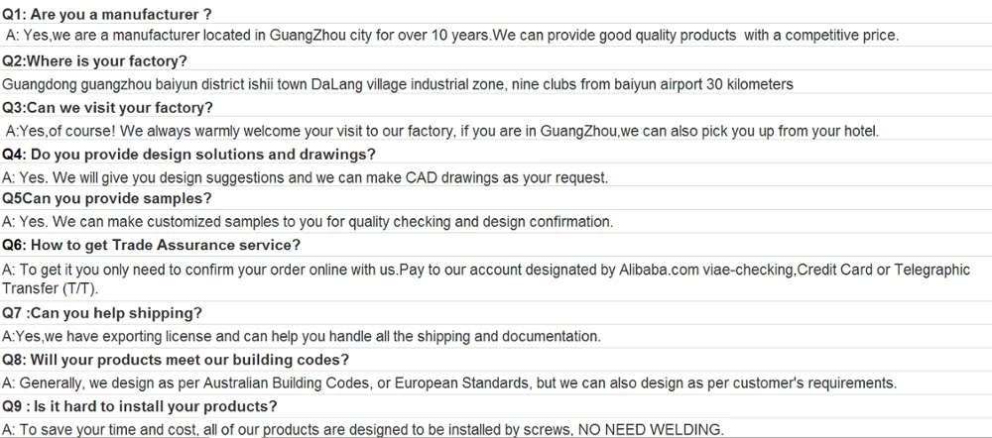Screen dimensions: 992x438
Task: Click the answer about Australian Building Codes
Action: [x=449, y=383]
